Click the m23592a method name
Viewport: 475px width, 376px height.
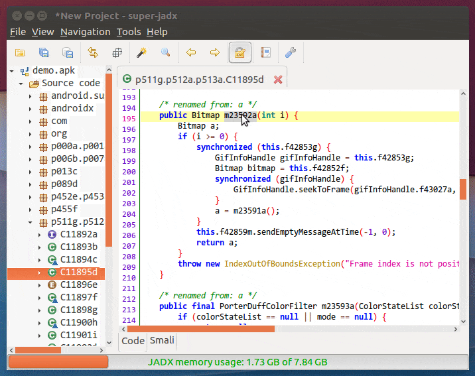[240, 115]
